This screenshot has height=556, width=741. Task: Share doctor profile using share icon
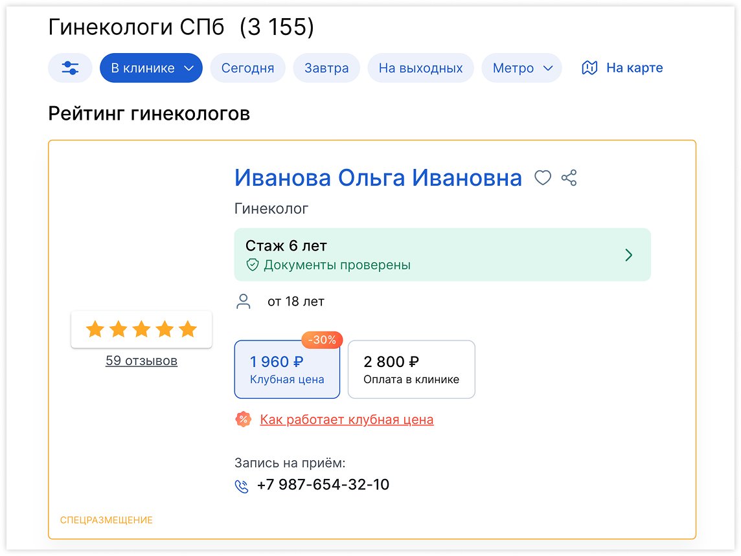click(569, 178)
